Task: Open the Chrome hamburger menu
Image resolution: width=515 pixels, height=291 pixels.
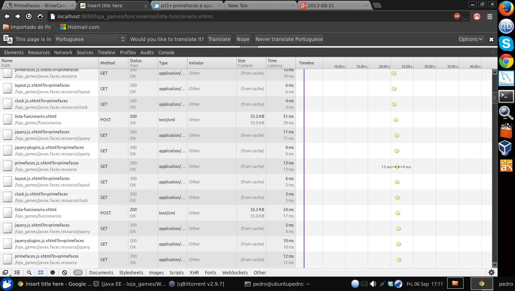Action: (x=490, y=16)
